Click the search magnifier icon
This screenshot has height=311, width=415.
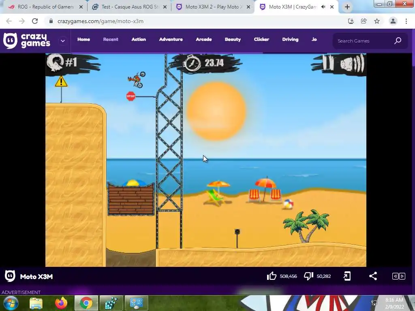point(398,41)
